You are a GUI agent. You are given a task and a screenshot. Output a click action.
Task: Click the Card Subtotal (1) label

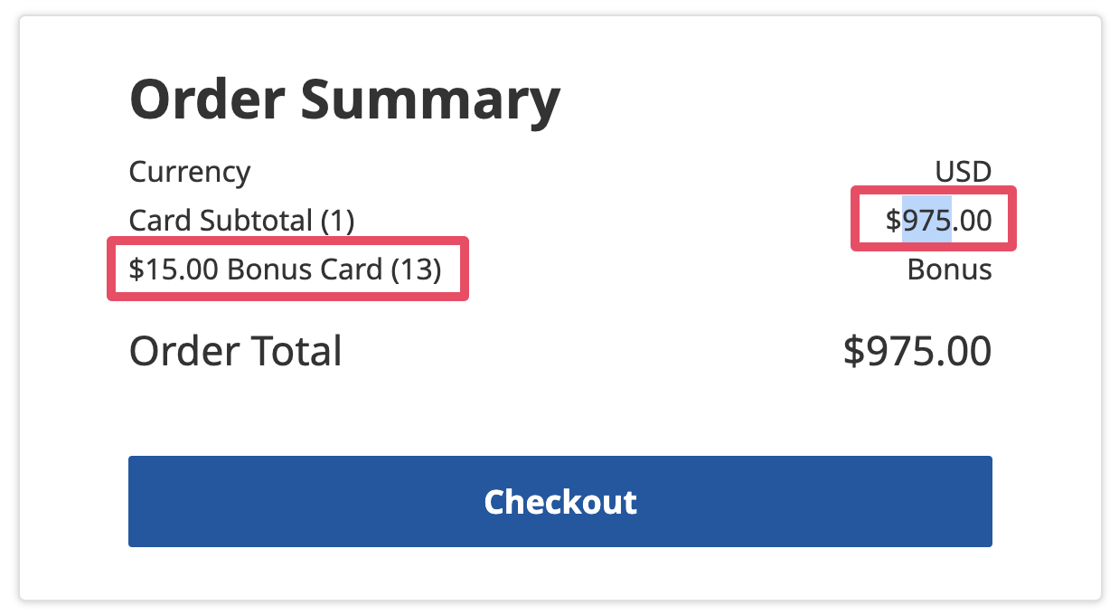[241, 220]
